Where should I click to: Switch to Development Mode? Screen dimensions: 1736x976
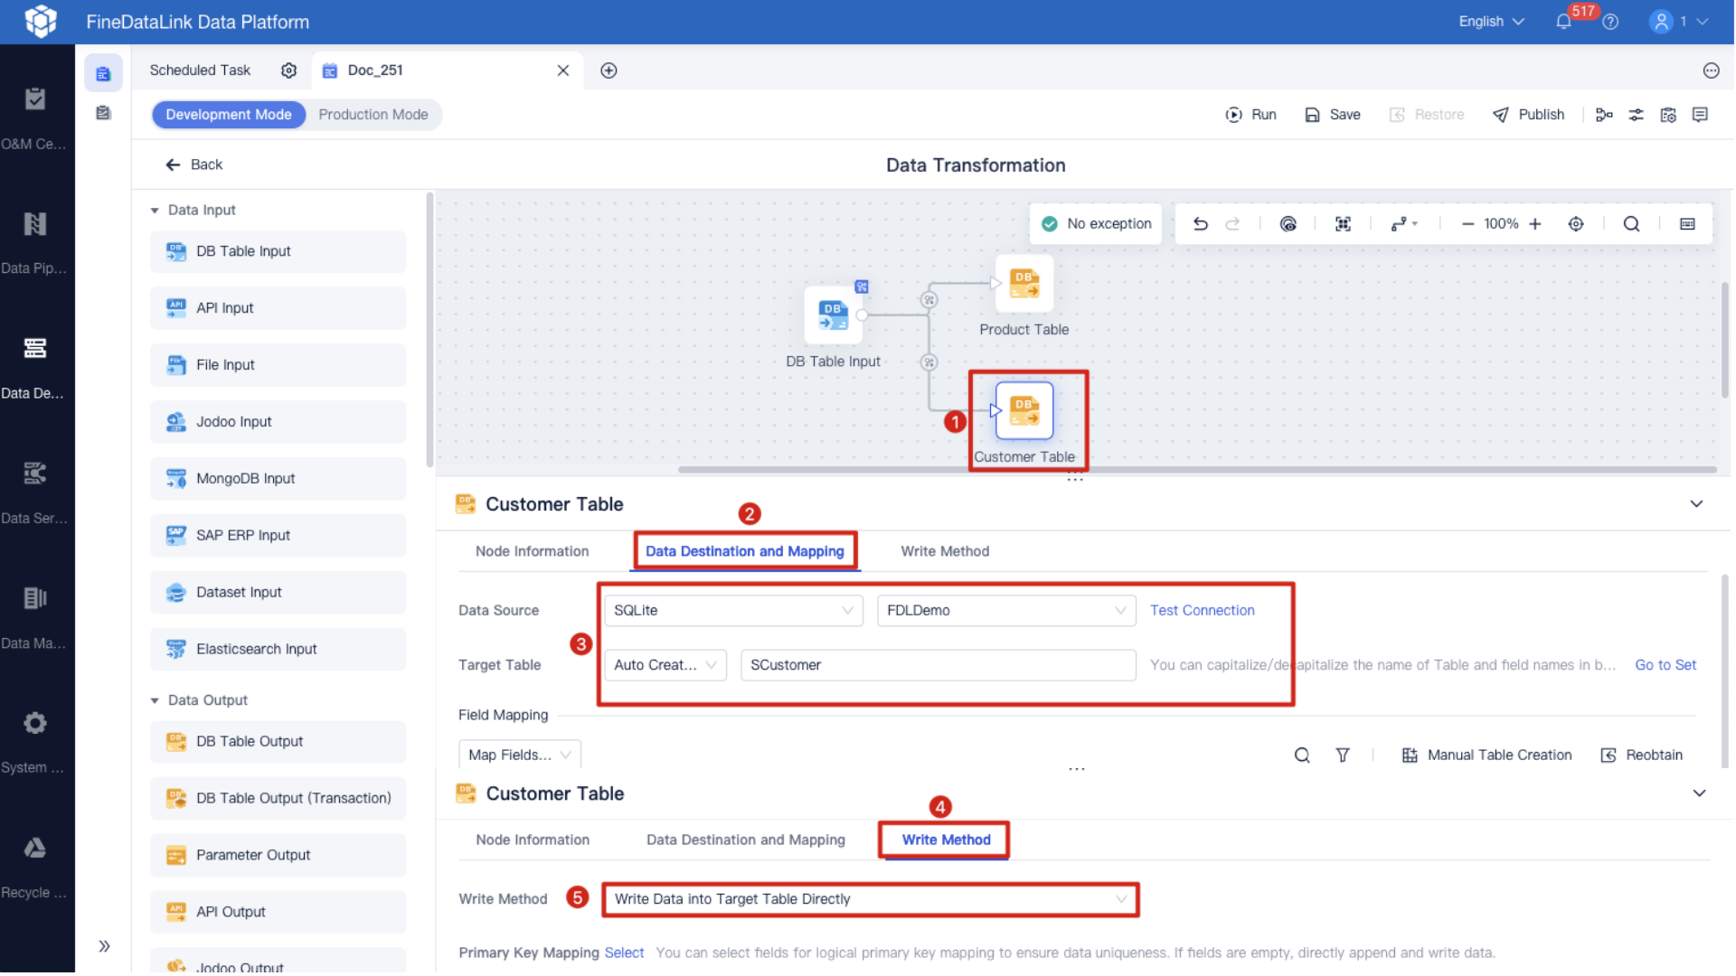[x=229, y=115]
